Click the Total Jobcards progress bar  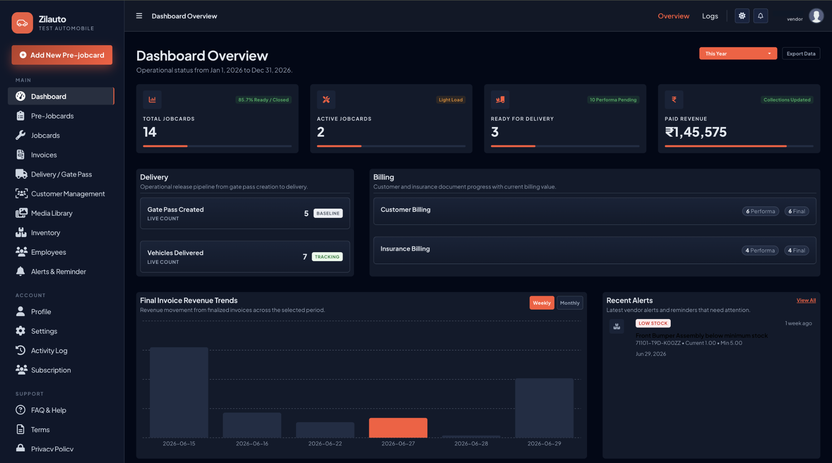point(217,146)
